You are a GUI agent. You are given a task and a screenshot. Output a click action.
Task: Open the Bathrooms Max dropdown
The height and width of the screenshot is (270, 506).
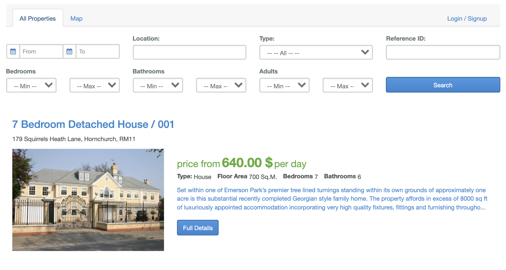[221, 86]
